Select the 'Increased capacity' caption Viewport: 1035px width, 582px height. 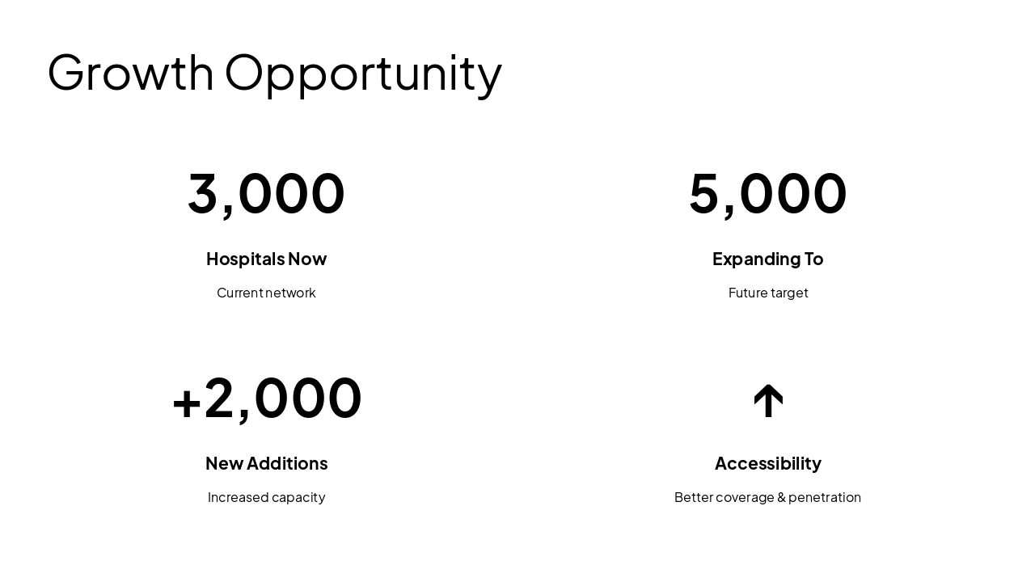click(266, 497)
